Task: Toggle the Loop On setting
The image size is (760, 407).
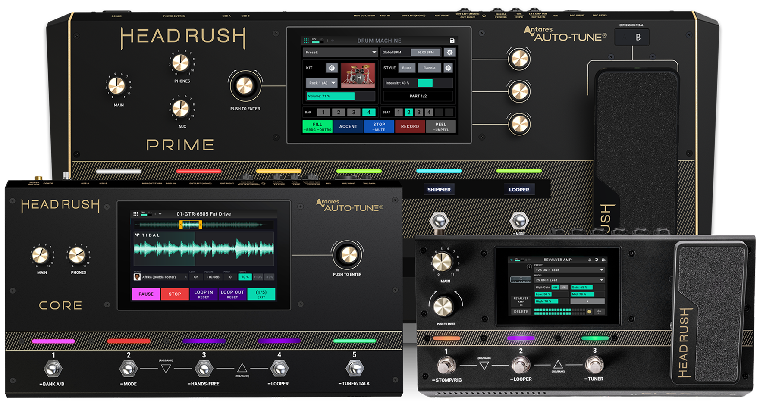Action: (x=196, y=277)
